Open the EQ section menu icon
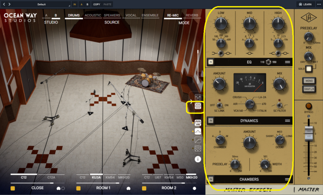323x195 pixels. click(x=288, y=62)
